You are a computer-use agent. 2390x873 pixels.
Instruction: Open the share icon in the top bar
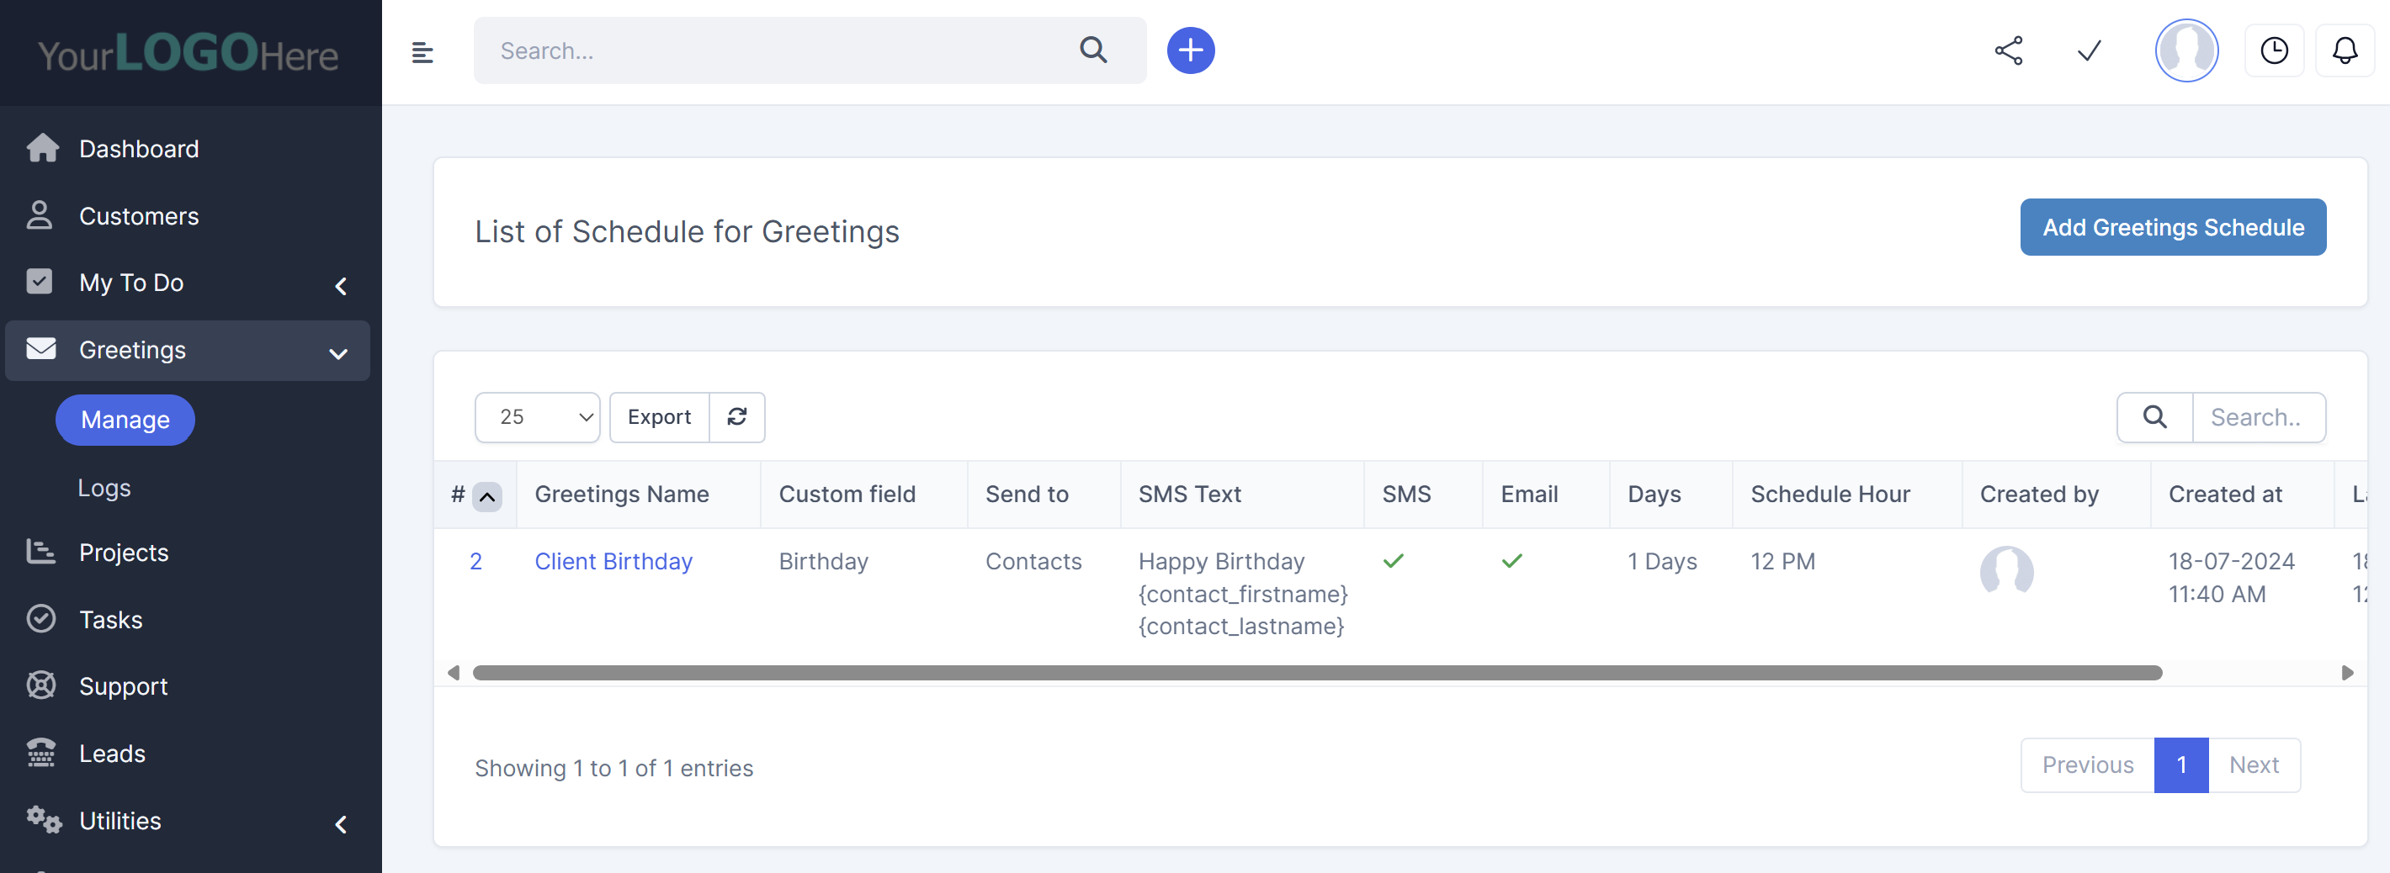point(2009,51)
